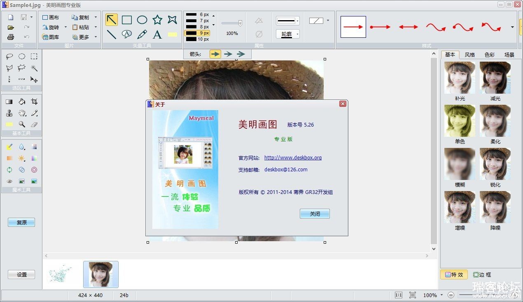The height and width of the screenshot is (302, 523).
Task: Select the water drop blur magic tool
Action: point(22,147)
